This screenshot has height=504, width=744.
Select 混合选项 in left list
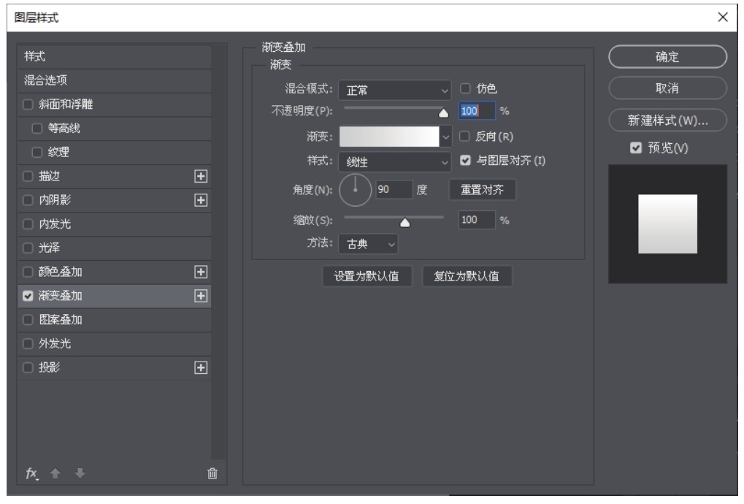click(x=115, y=80)
